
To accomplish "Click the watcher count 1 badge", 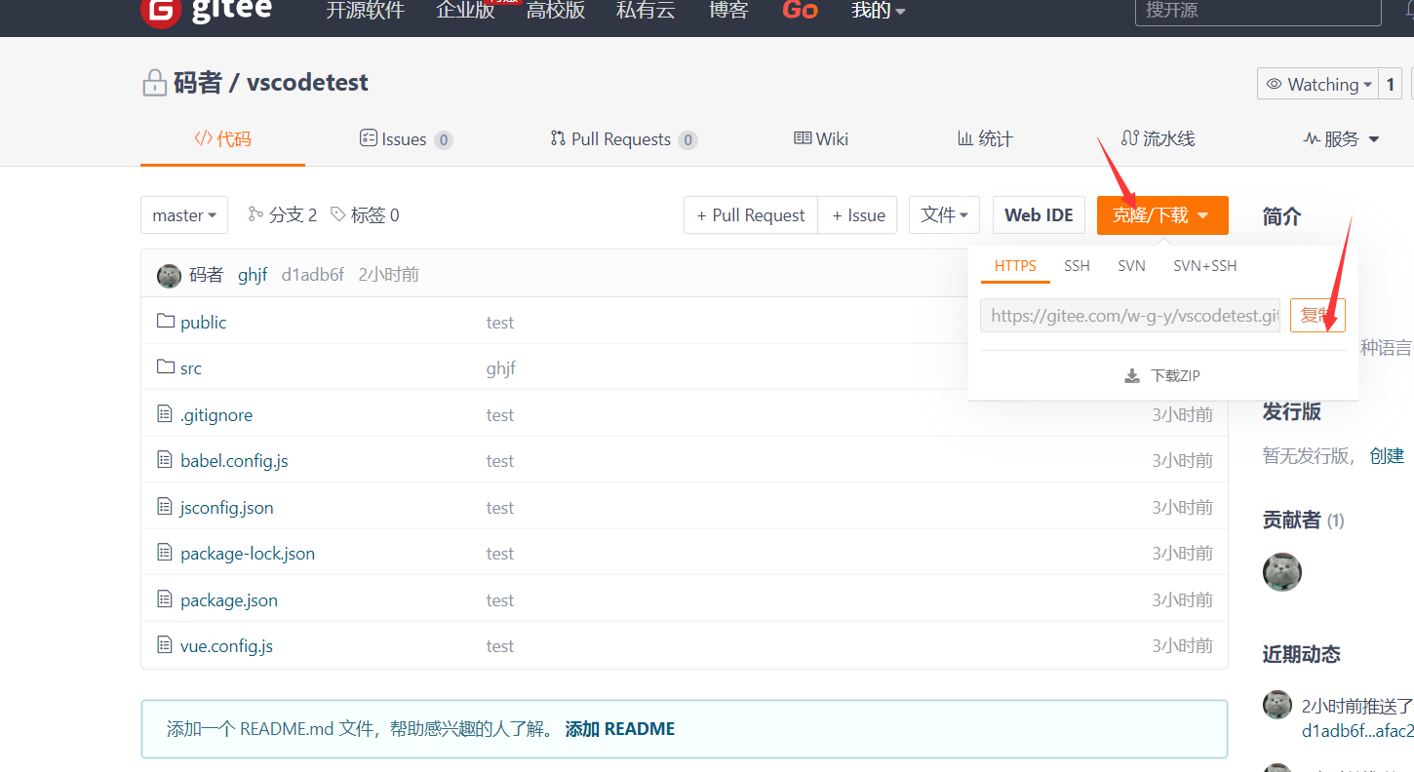I will click(x=1391, y=84).
